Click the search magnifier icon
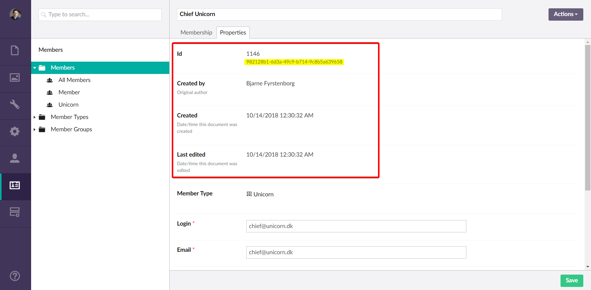This screenshot has width=591, height=290. pyautogui.click(x=44, y=14)
